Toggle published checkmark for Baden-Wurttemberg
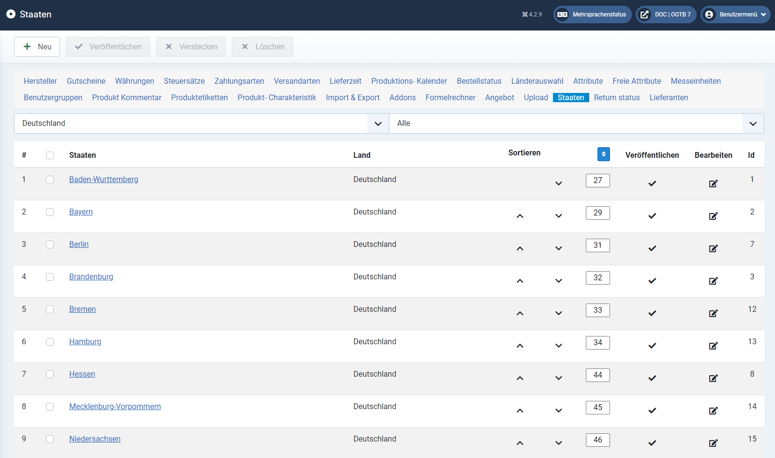Screen dimensions: 775x458 [x=652, y=183]
